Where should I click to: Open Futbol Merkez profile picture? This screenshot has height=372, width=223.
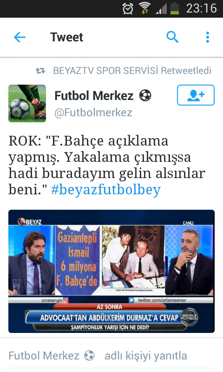click(27, 103)
